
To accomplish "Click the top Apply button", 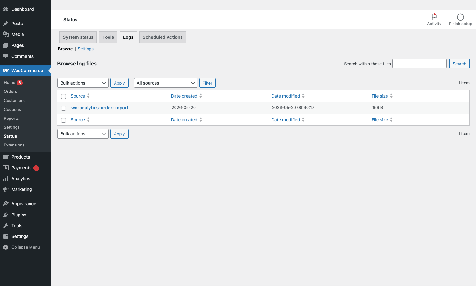I will tap(119, 83).
